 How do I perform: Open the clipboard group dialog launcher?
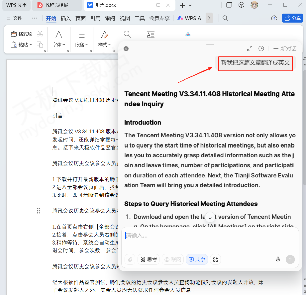click(45, 51)
